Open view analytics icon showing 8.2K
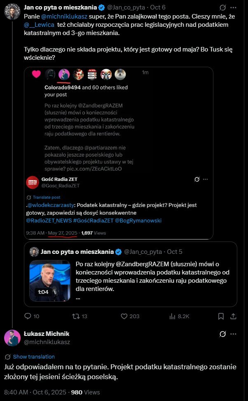Image resolution: width=248 pixels, height=401 pixels. 173,316
